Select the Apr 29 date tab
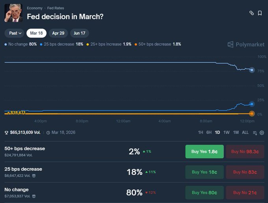The image size is (268, 203). [x=58, y=33]
